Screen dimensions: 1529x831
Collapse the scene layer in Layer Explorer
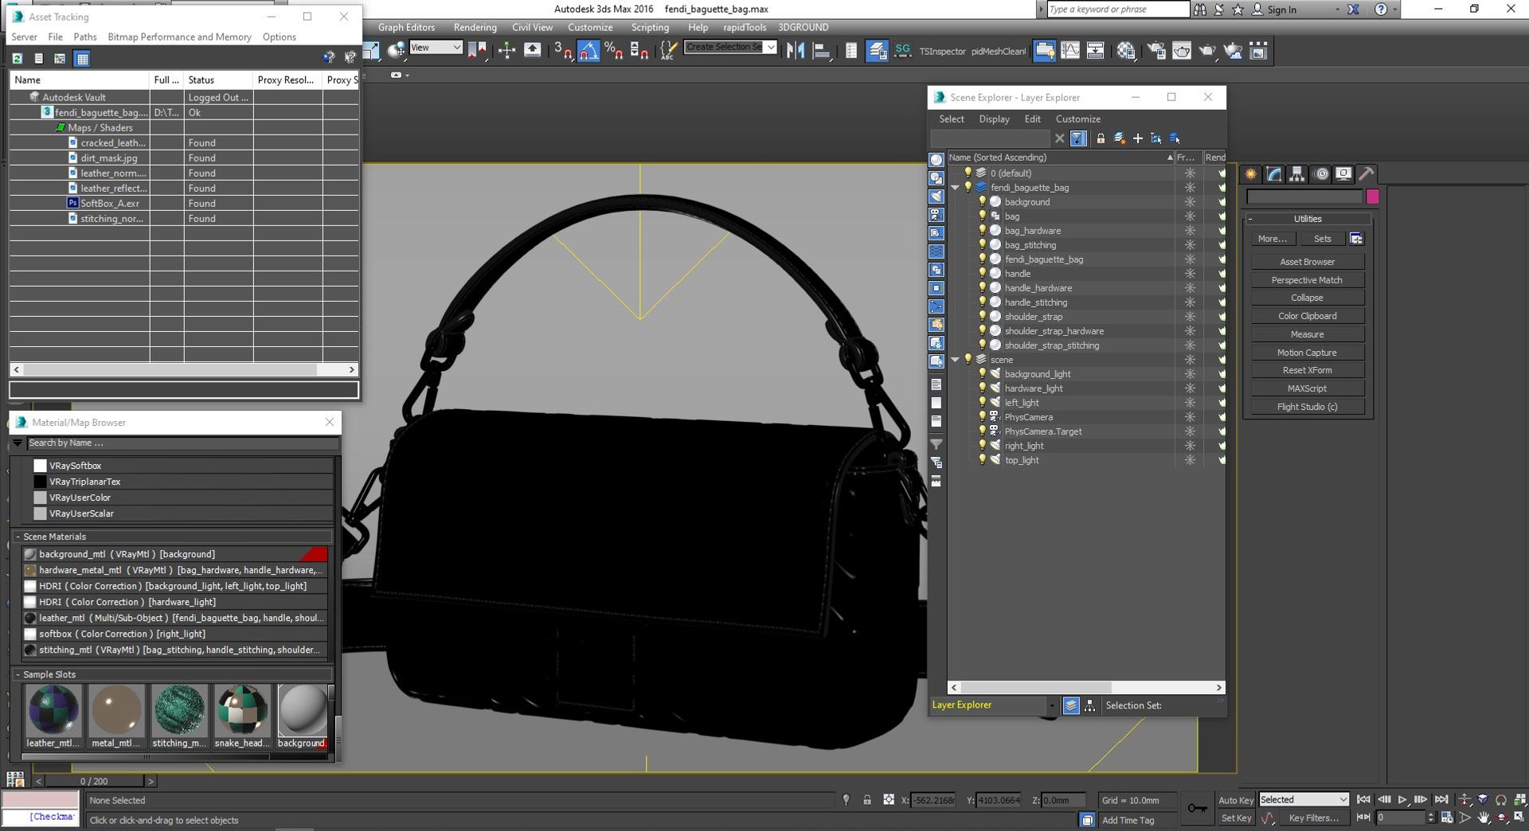click(955, 360)
